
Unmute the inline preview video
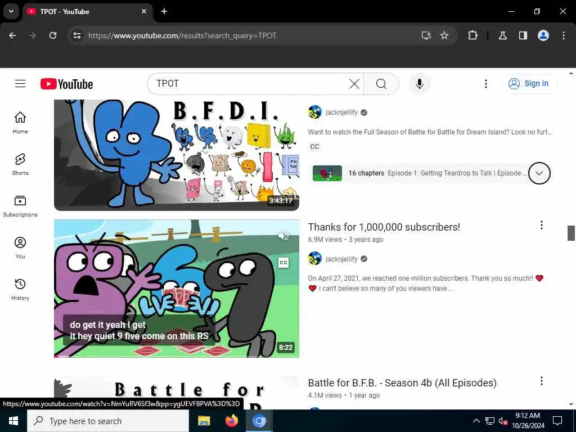[283, 236]
